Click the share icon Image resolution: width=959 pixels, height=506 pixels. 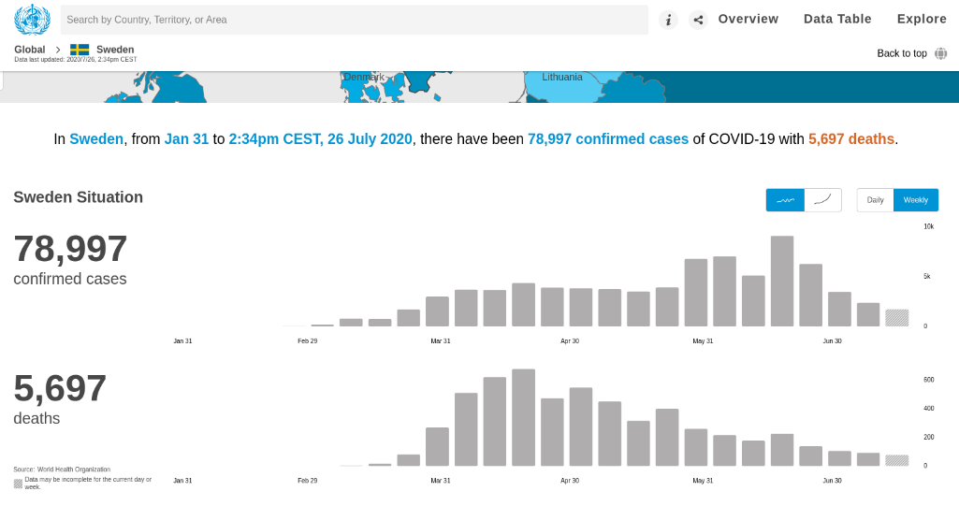pyautogui.click(x=698, y=20)
